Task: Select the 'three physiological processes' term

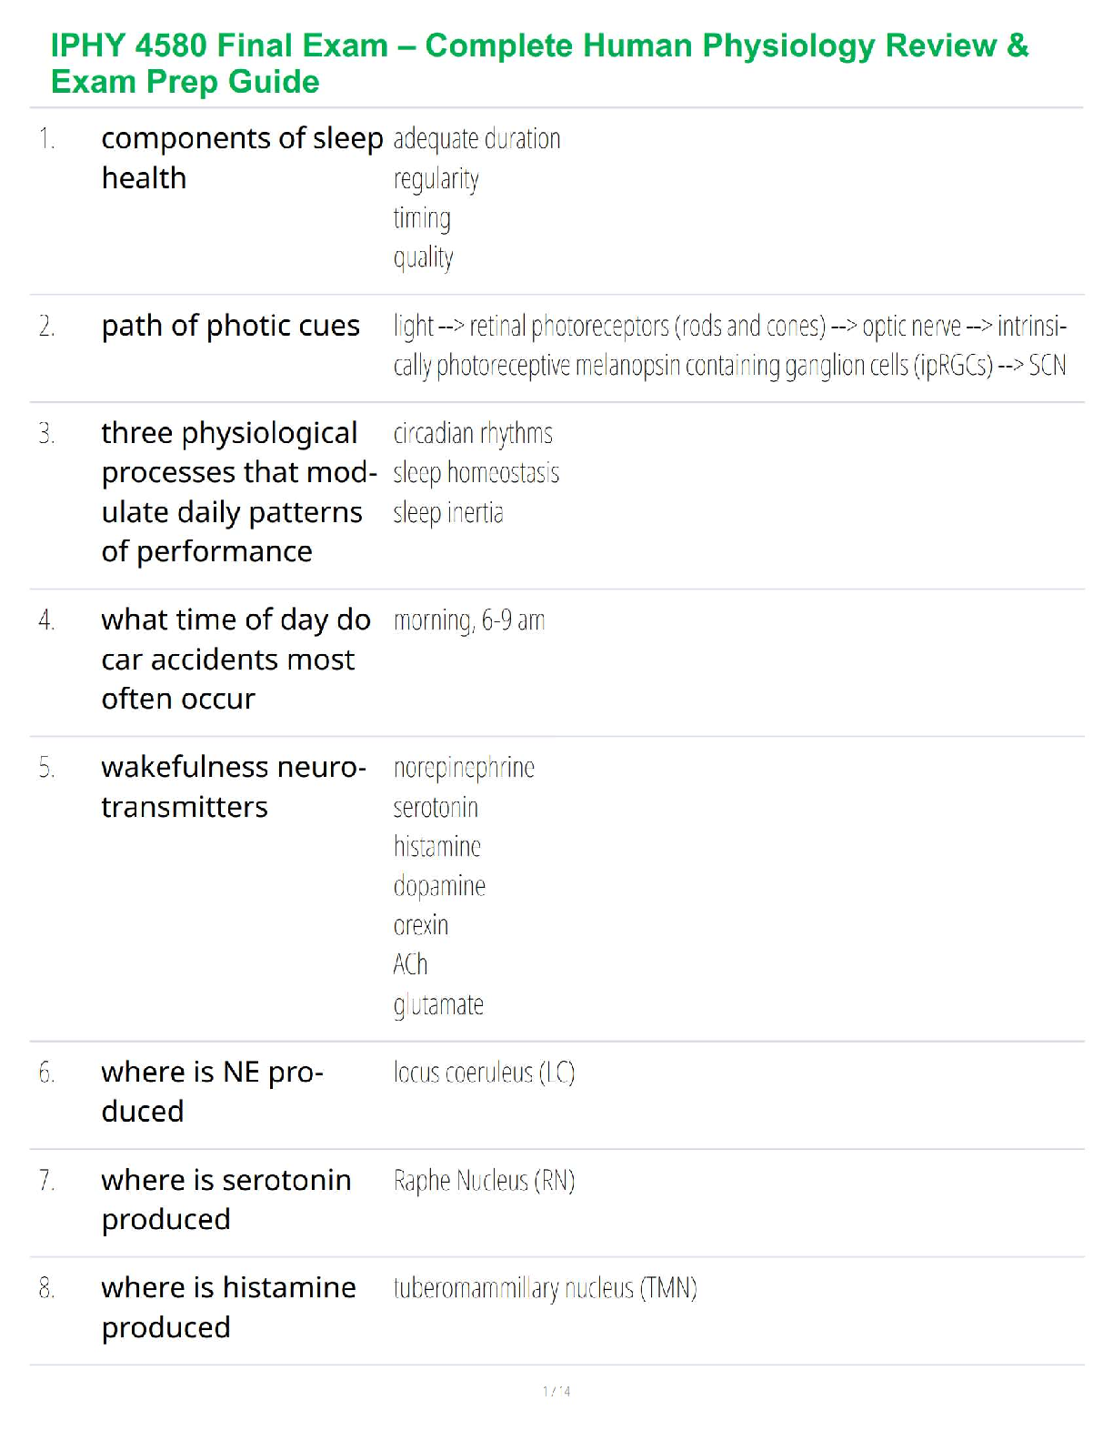Action: click(238, 492)
